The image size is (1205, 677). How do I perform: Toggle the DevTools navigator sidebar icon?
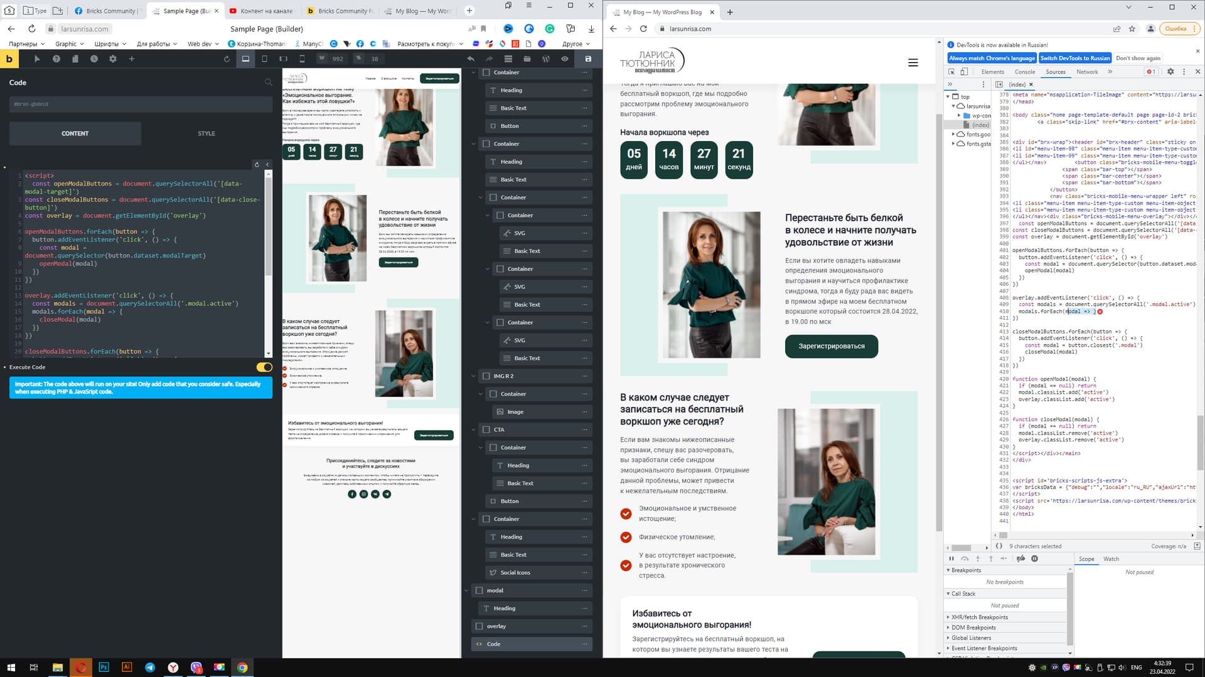click(x=999, y=84)
